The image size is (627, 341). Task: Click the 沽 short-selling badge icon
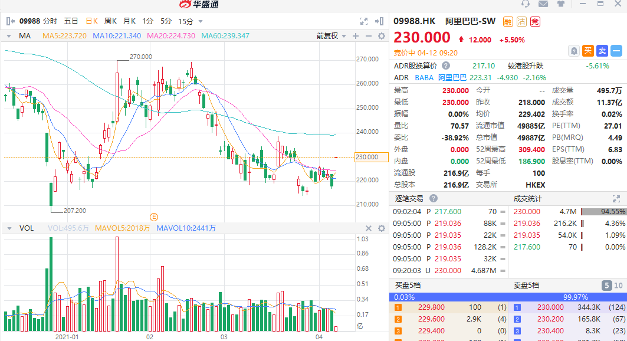pos(521,22)
